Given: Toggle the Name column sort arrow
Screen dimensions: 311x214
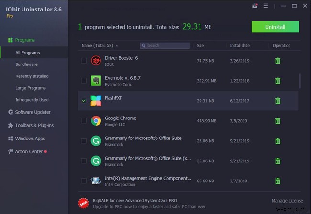Looking at the screenshot, I should pos(117,46).
